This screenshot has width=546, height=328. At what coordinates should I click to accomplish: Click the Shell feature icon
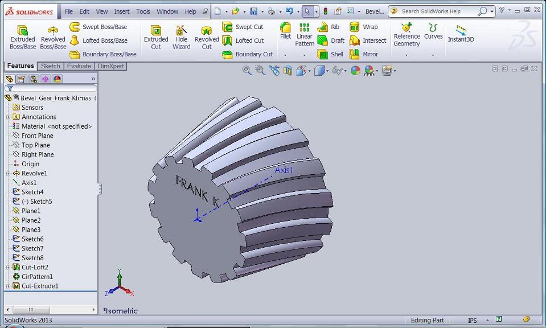click(331, 55)
